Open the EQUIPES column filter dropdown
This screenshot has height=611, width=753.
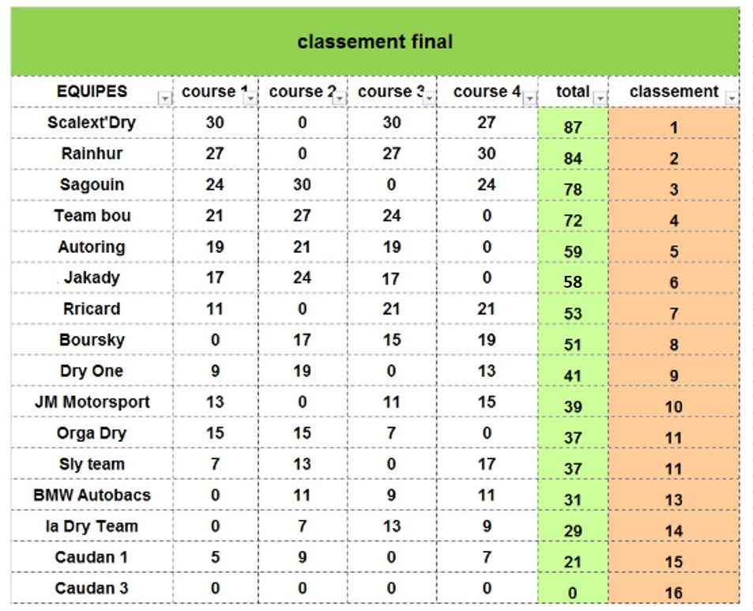pyautogui.click(x=164, y=99)
